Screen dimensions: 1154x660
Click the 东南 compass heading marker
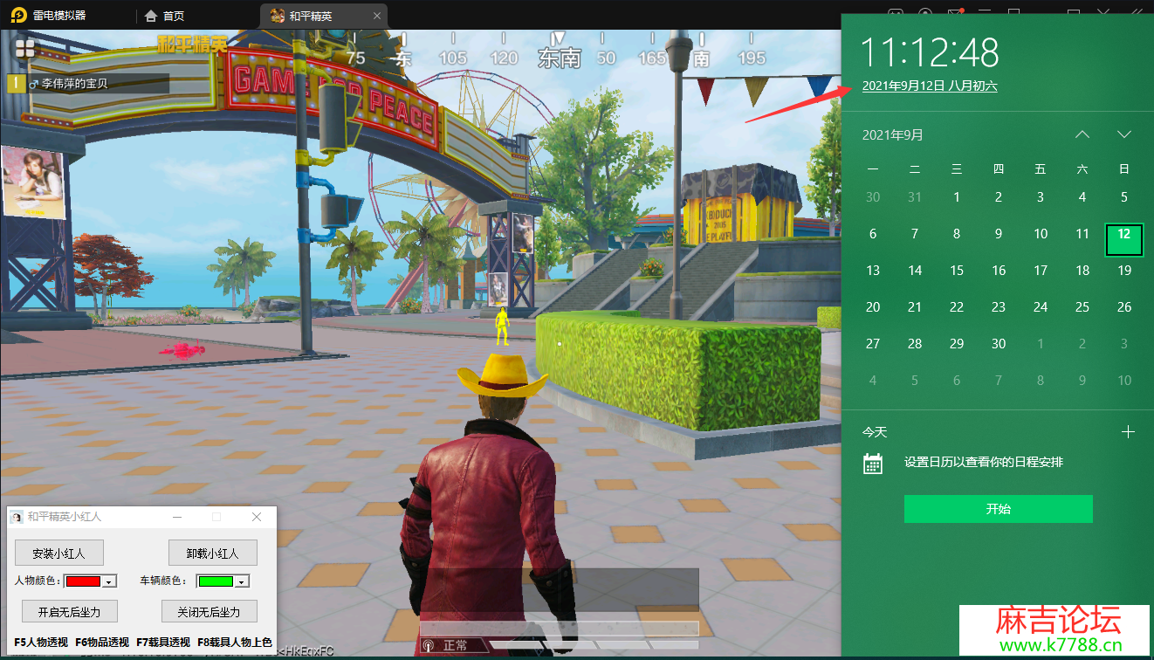coord(560,58)
